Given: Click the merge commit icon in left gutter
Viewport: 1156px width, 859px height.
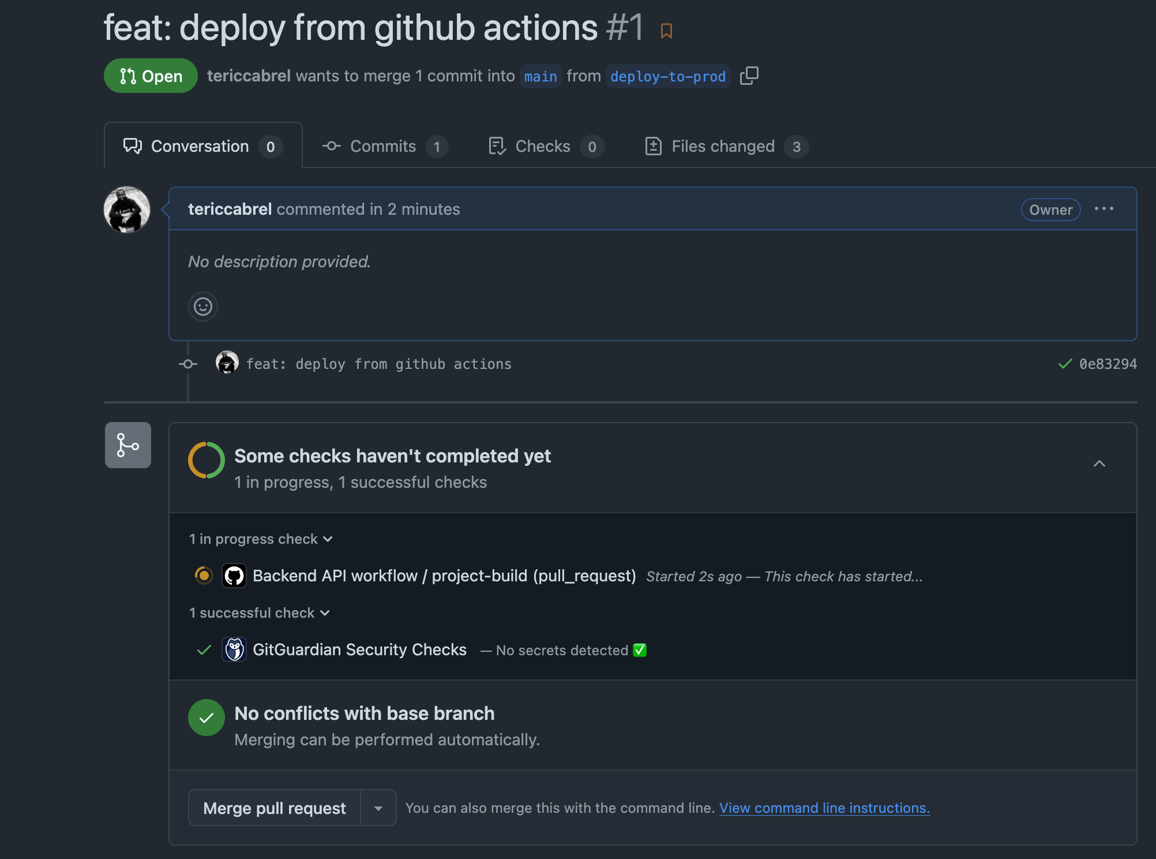Looking at the screenshot, I should (x=127, y=445).
